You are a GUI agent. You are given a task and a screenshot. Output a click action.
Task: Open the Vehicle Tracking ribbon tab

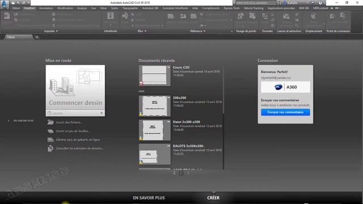click(254, 8)
